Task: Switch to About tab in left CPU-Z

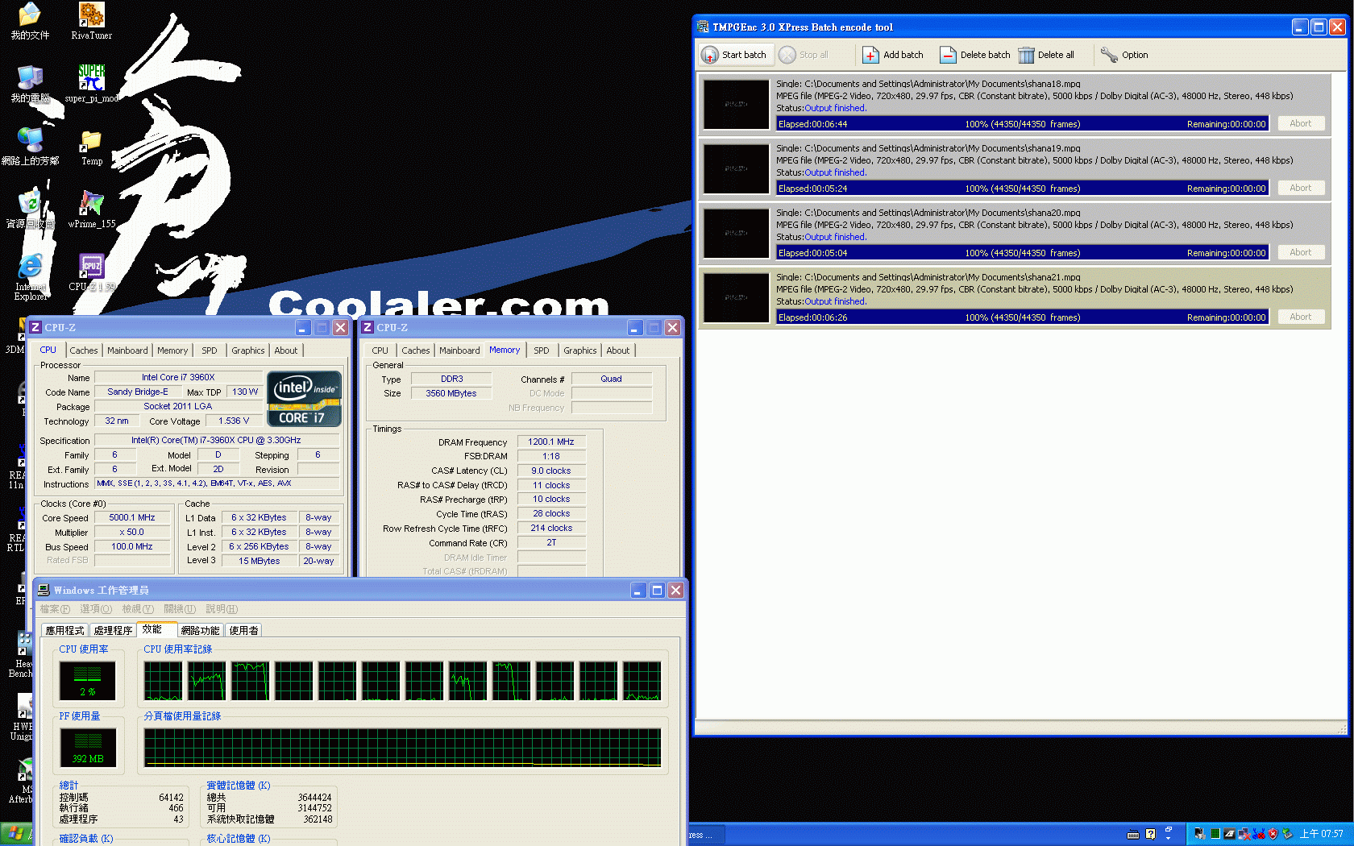Action: [285, 350]
